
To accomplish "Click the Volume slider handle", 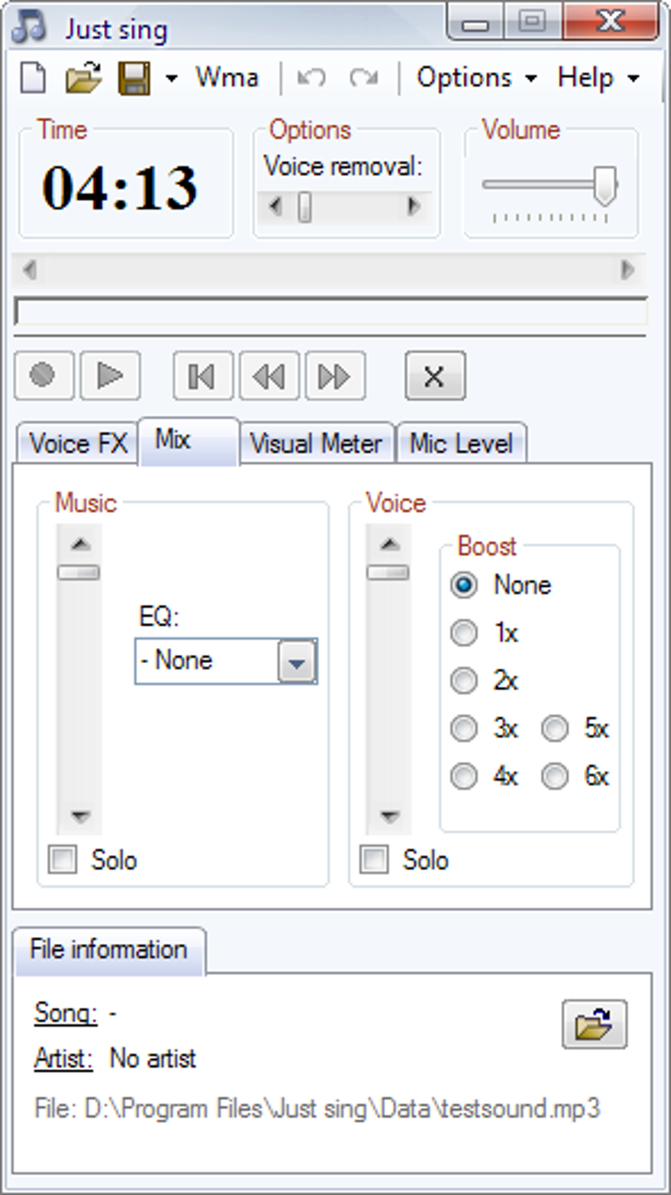I will tap(605, 185).
